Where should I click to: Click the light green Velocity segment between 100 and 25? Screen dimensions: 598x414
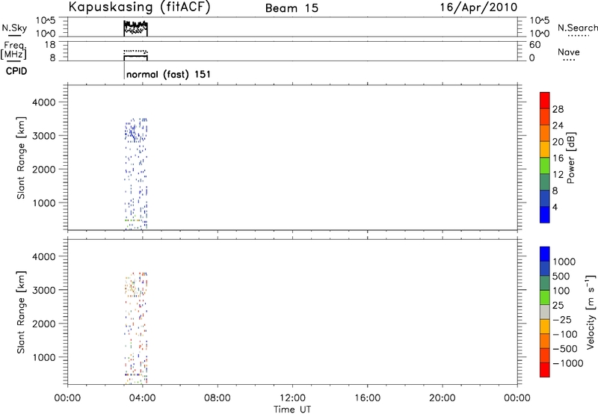(x=545, y=297)
